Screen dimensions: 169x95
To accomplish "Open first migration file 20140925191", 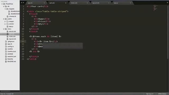I will click(15, 11).
